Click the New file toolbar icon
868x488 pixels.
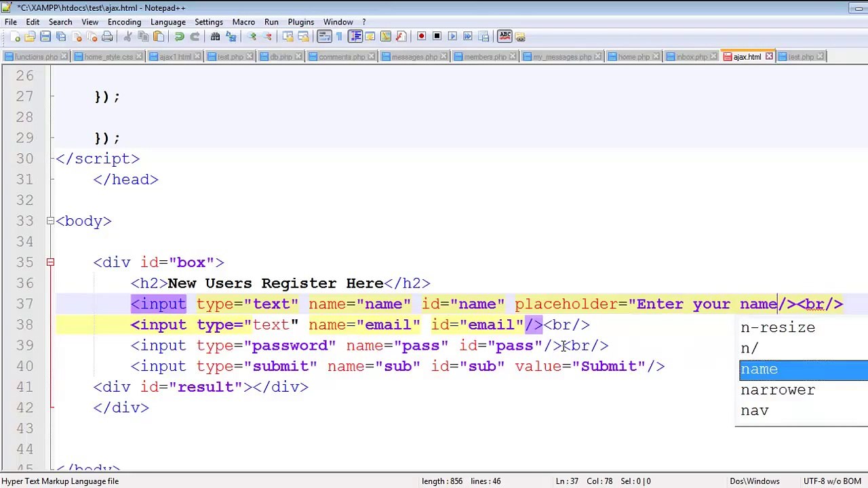point(15,37)
